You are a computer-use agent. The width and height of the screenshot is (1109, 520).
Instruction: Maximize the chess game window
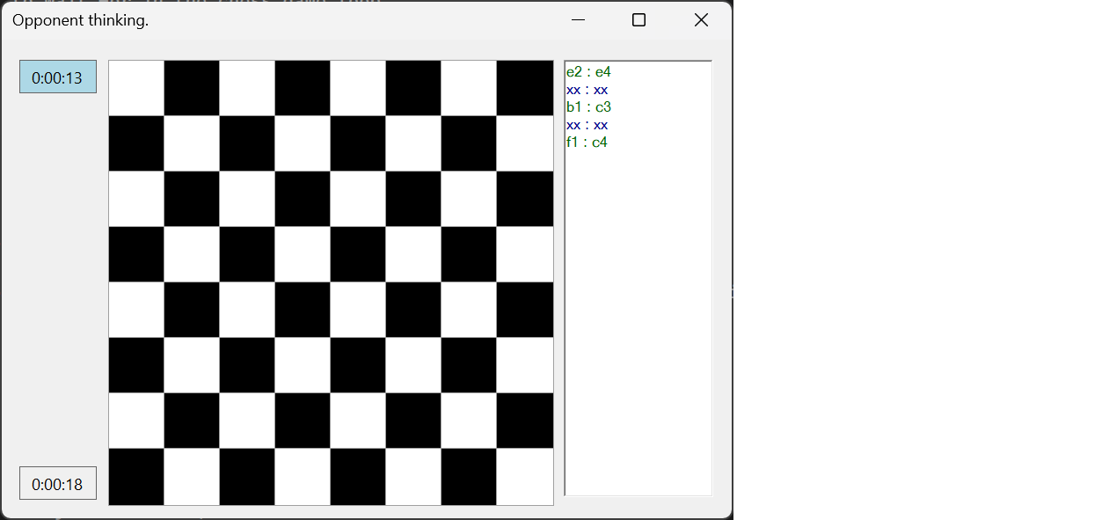[638, 19]
